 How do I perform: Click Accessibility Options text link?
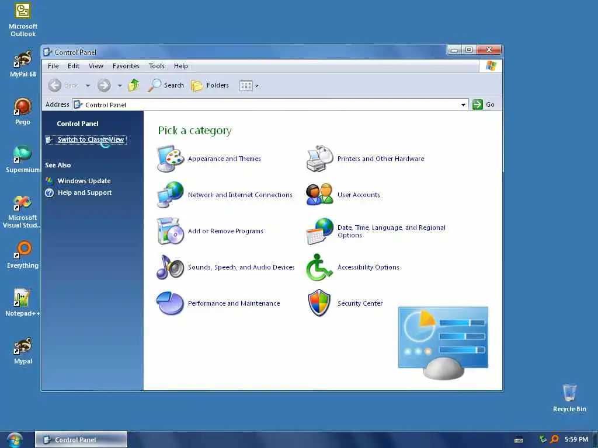coord(368,267)
